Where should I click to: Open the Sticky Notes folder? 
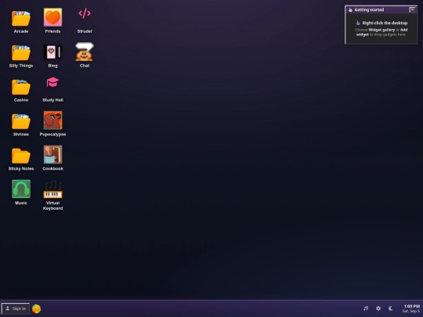pyautogui.click(x=21, y=156)
